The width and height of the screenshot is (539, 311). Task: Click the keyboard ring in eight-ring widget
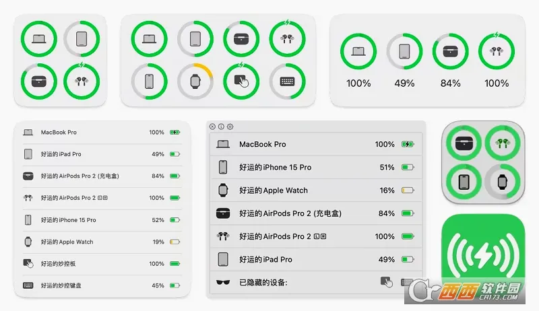288,81
